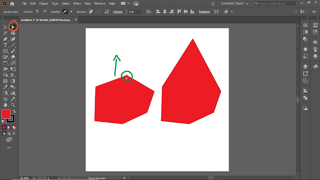
Task: Click the Transform link
Action: click(x=204, y=11)
